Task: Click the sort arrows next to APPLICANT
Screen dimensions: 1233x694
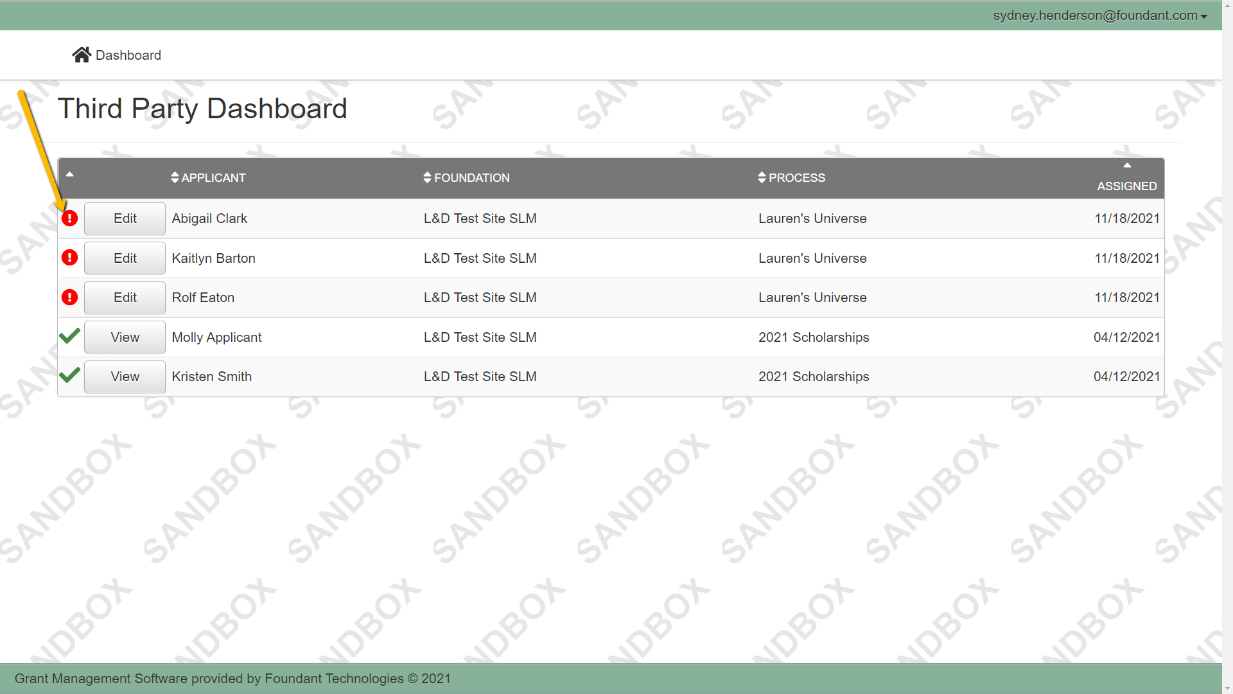Action: click(175, 177)
